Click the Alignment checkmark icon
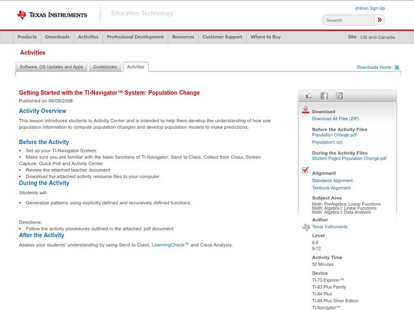The image size is (414, 310). click(x=305, y=170)
